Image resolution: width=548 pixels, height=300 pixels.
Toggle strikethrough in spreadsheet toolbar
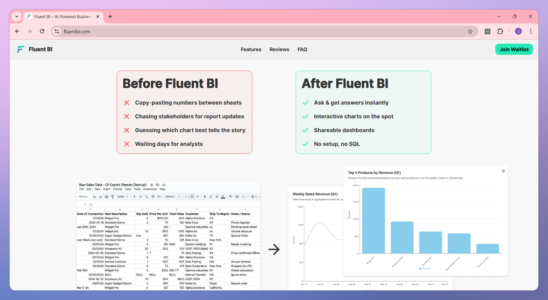216,197
